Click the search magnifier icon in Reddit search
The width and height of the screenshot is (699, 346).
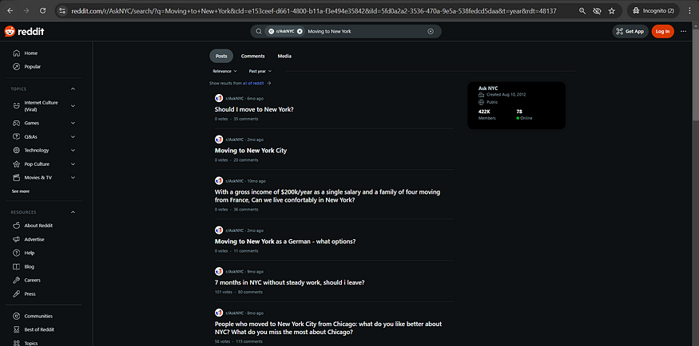(259, 31)
